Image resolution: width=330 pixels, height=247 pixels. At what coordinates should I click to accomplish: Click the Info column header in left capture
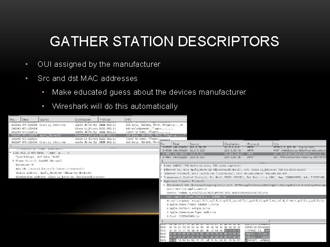coord(156,119)
